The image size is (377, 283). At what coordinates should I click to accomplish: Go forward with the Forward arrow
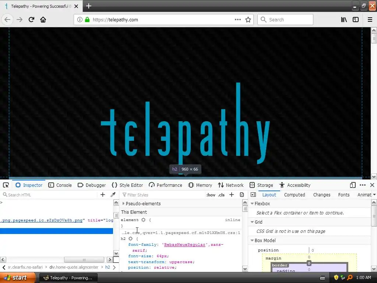20,20
